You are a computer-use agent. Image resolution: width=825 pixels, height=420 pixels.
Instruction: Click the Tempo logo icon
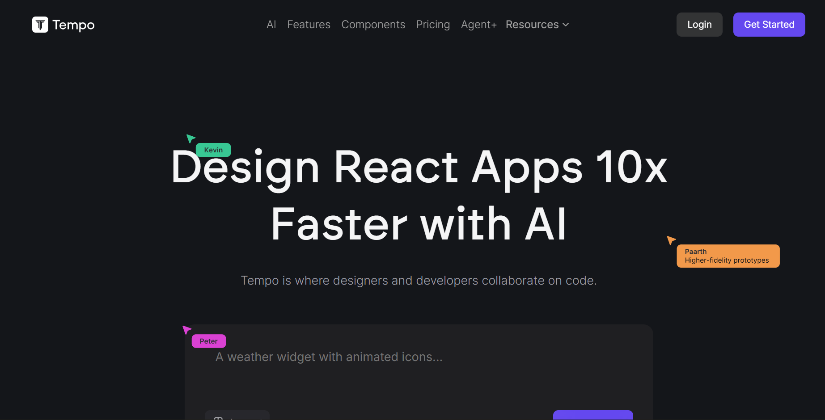tap(40, 25)
